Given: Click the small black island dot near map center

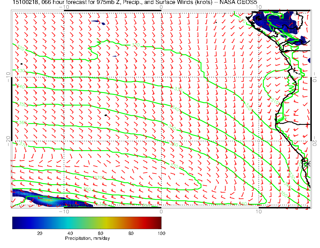Looking at the screenshot, I should [105, 115].
